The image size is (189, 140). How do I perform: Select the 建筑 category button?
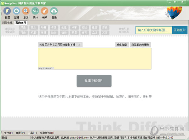95,28
